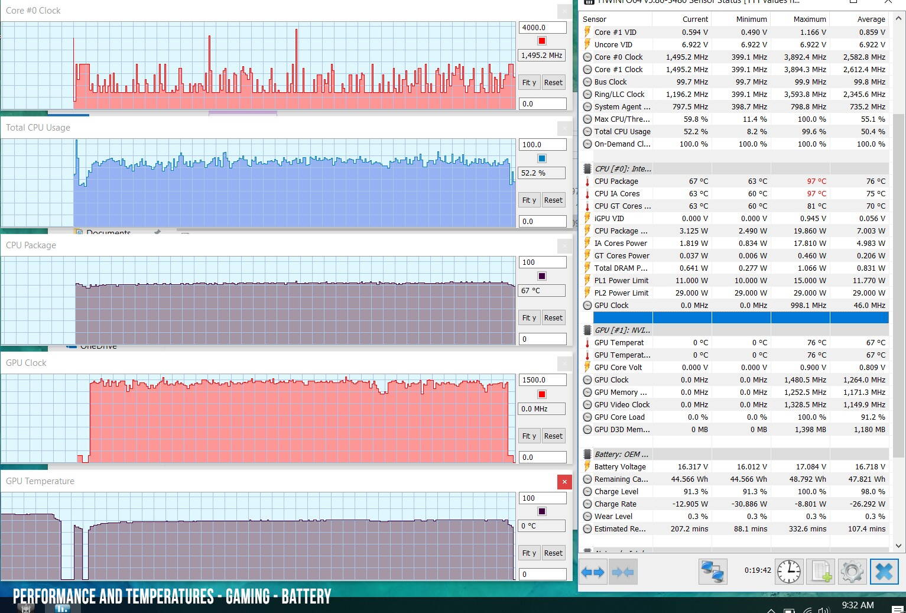
Task: Click the clock icon to reset timer
Action: (x=789, y=572)
